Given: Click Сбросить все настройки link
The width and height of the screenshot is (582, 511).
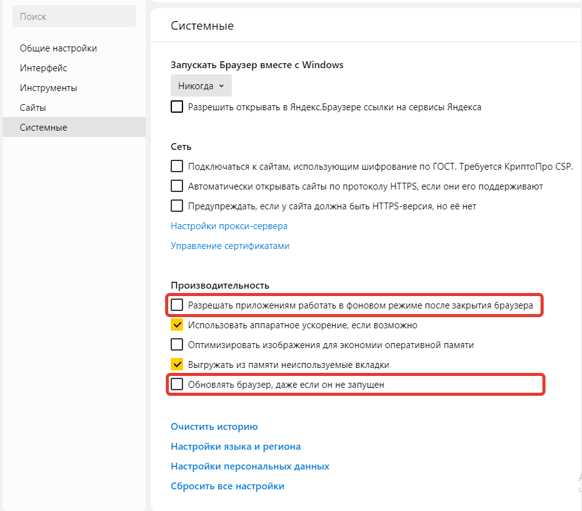Looking at the screenshot, I should tap(228, 486).
